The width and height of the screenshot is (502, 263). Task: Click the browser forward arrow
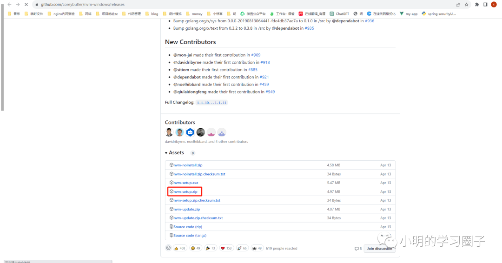(x=18, y=5)
